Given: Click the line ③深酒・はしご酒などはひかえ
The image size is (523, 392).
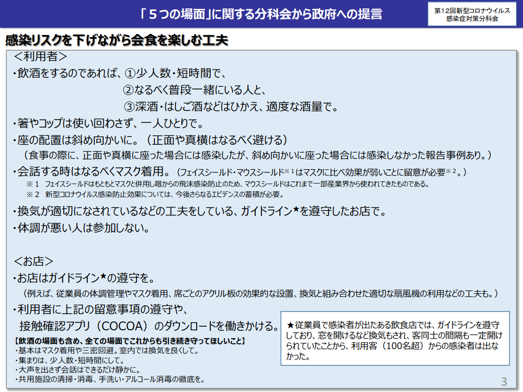Looking at the screenshot, I should pyautogui.click(x=231, y=107).
